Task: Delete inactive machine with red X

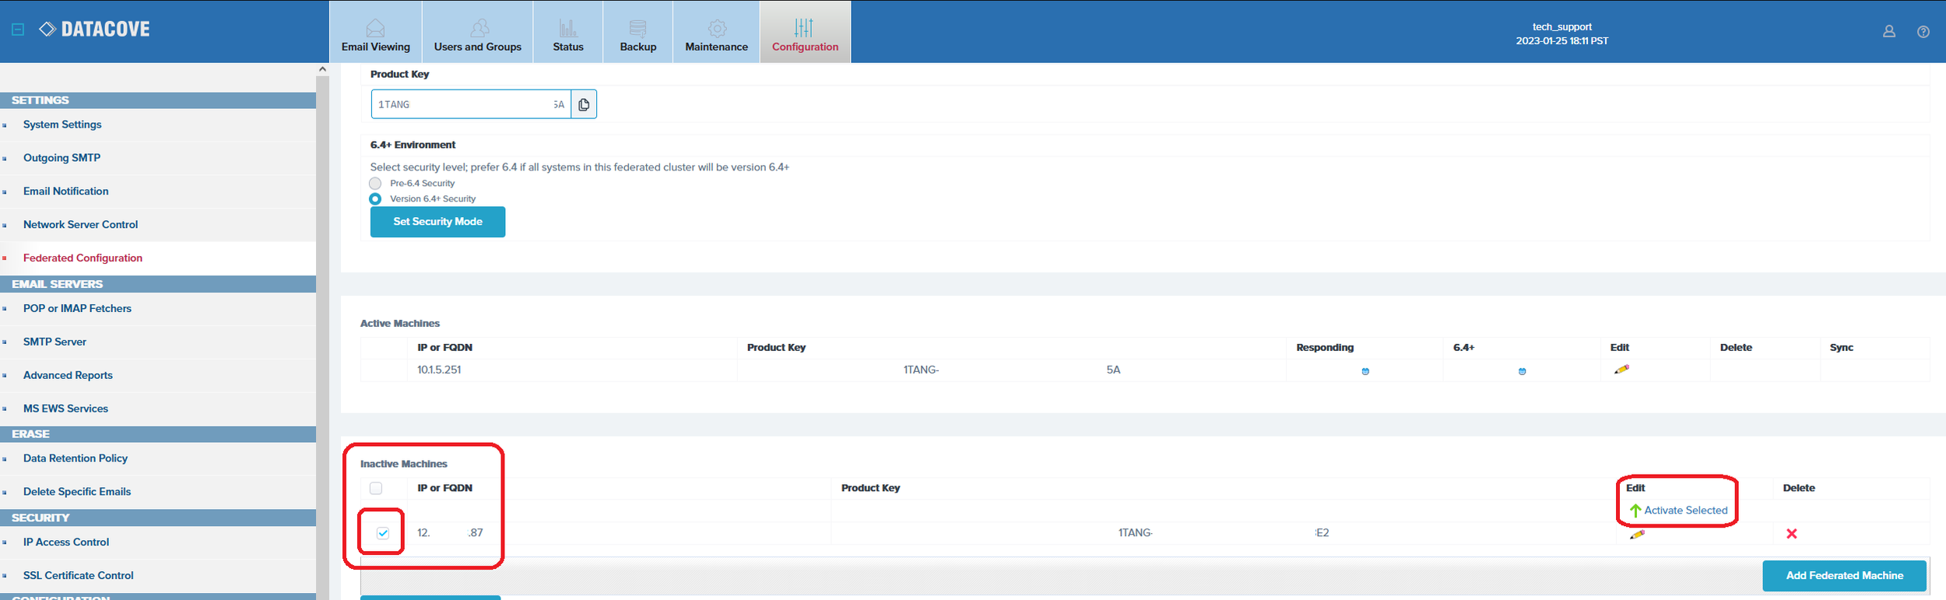Action: (x=1791, y=534)
